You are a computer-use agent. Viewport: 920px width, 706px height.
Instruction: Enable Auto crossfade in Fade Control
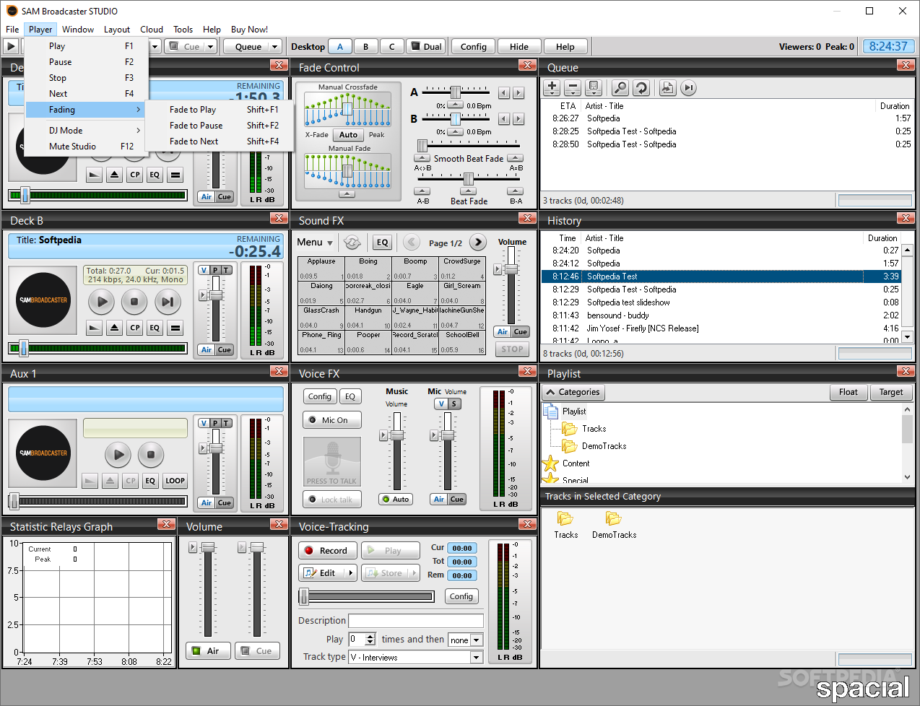pyautogui.click(x=348, y=135)
